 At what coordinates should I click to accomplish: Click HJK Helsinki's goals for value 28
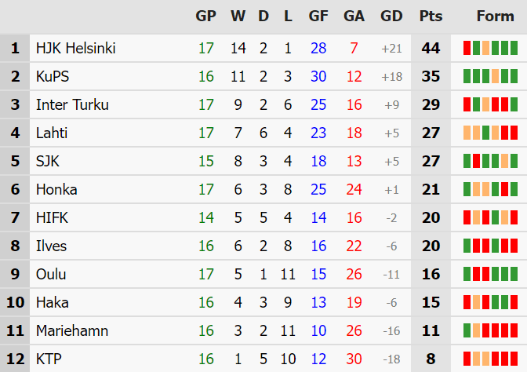(318, 48)
